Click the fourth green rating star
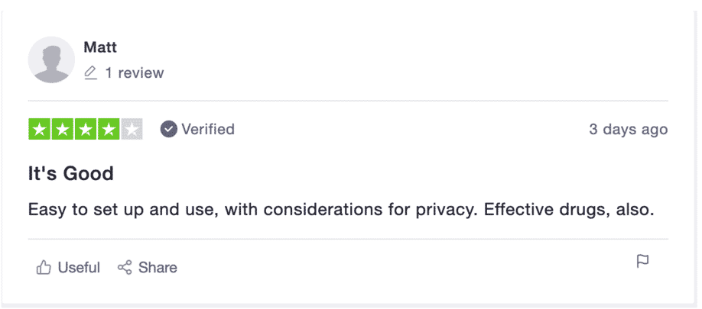 (109, 129)
